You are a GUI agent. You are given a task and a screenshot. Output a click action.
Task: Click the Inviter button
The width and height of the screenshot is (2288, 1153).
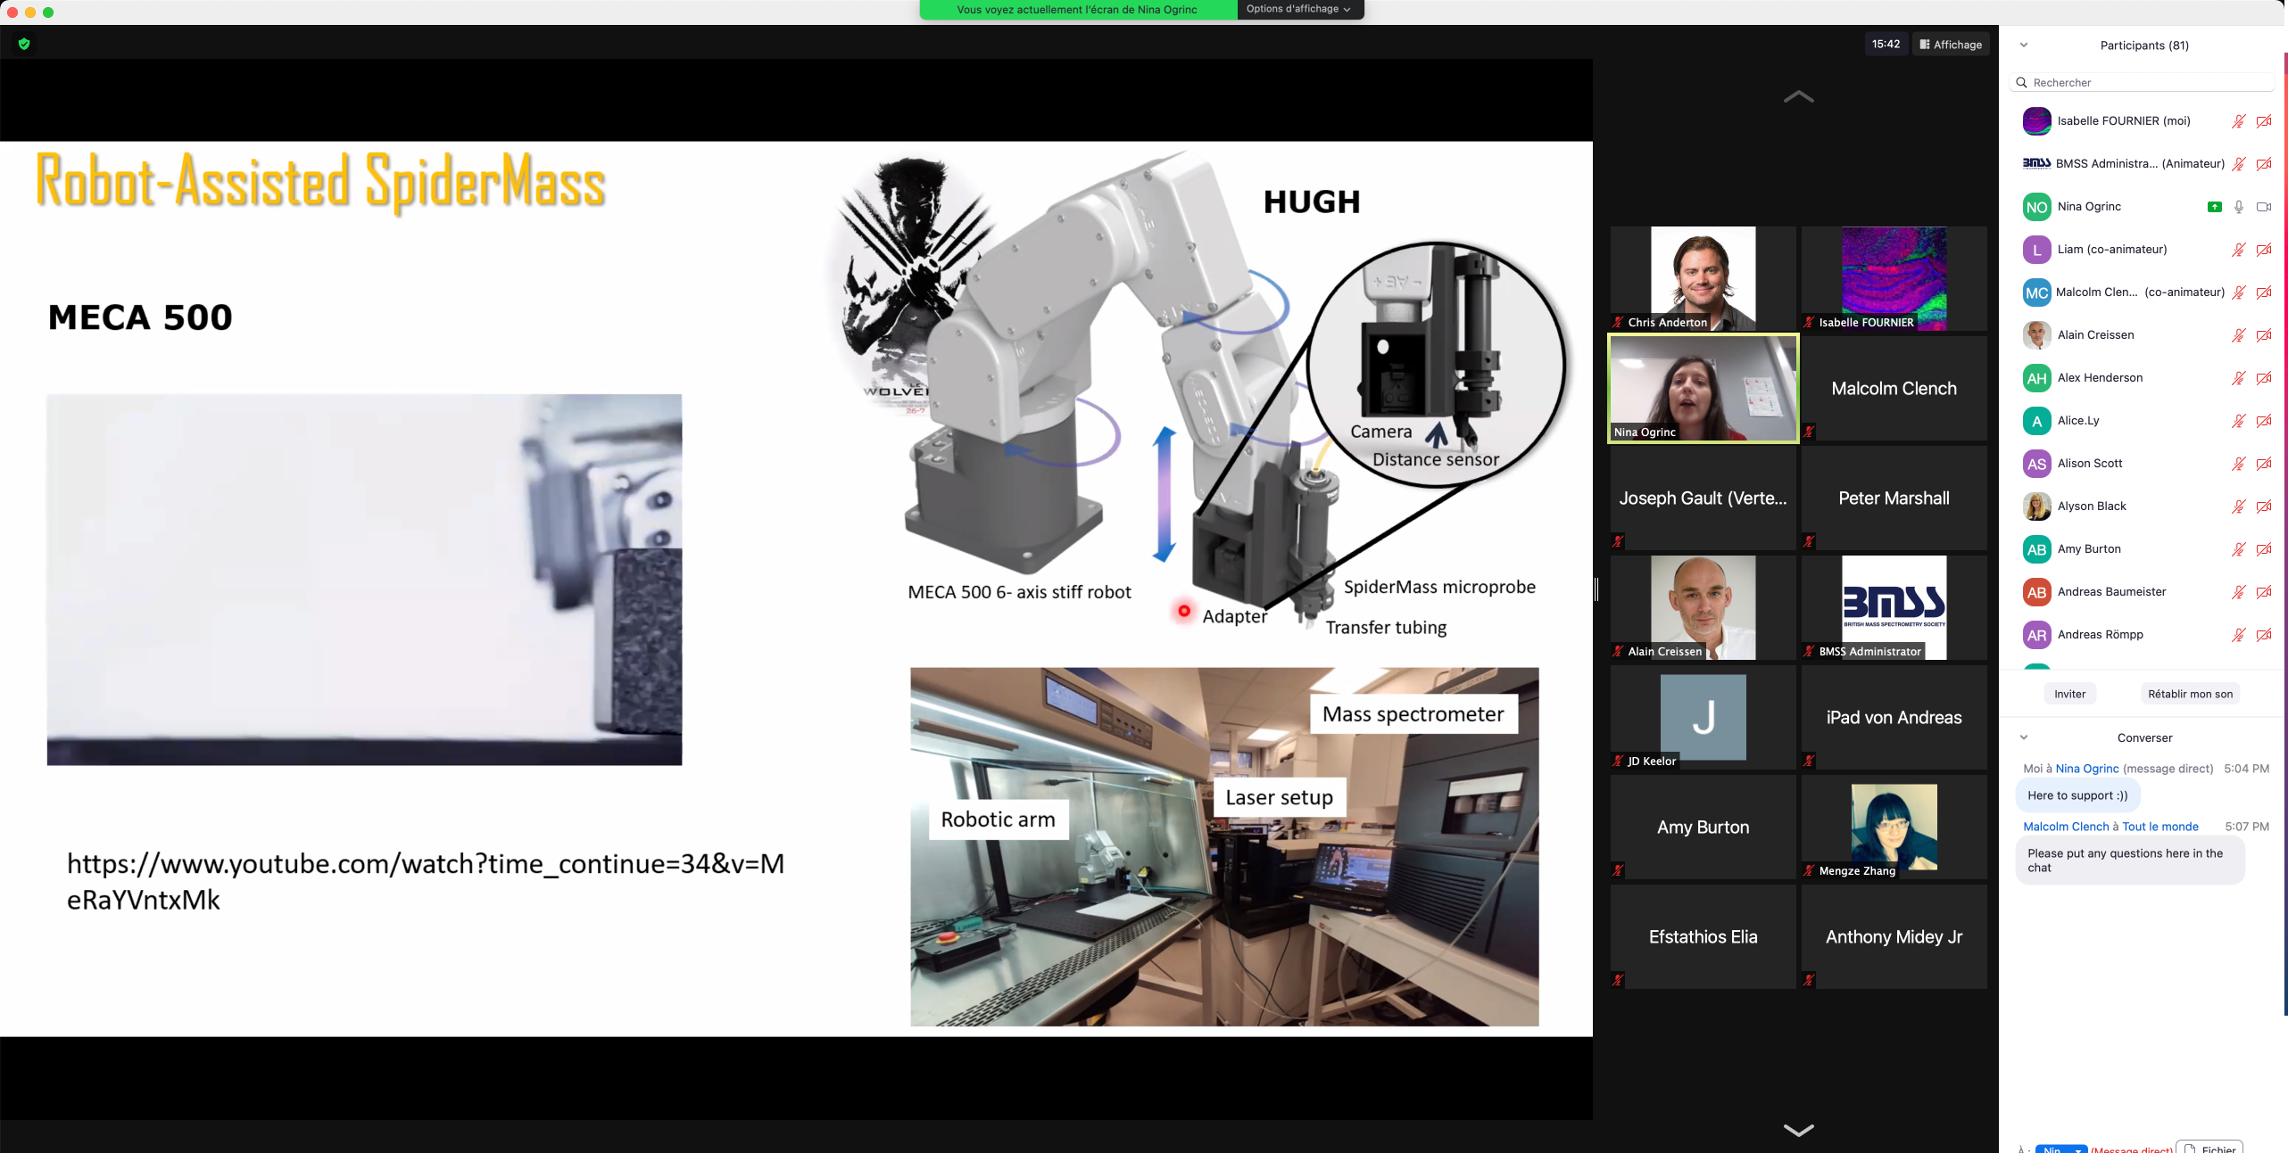2069,694
